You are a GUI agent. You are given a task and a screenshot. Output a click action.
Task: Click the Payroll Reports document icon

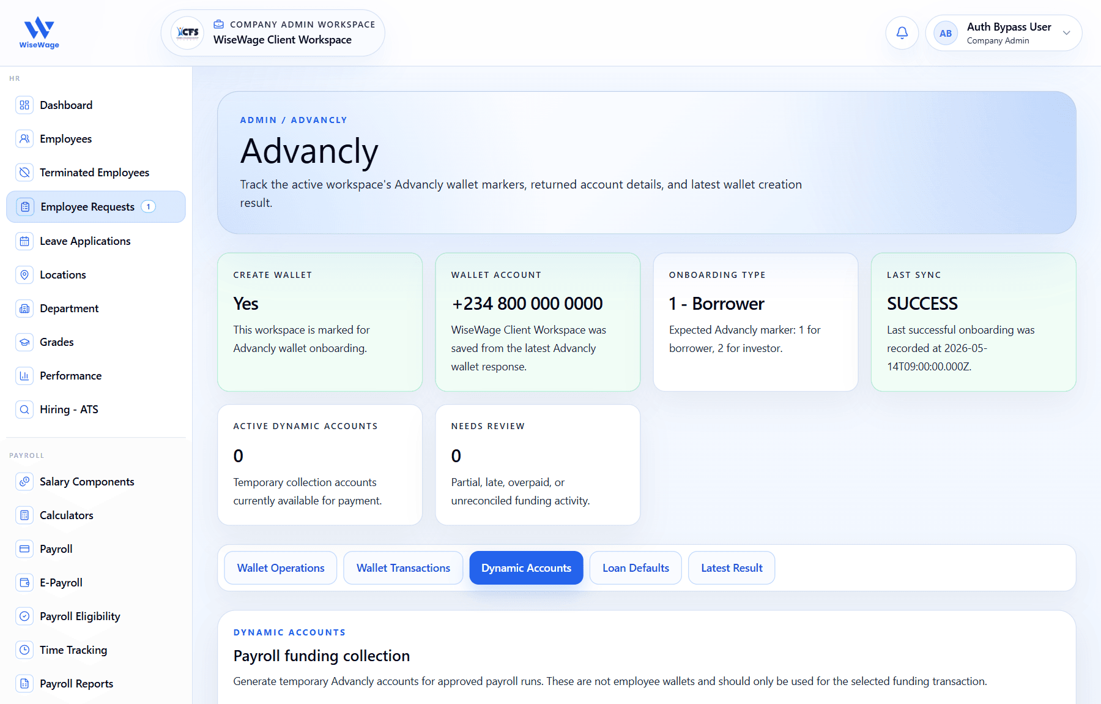(x=24, y=684)
